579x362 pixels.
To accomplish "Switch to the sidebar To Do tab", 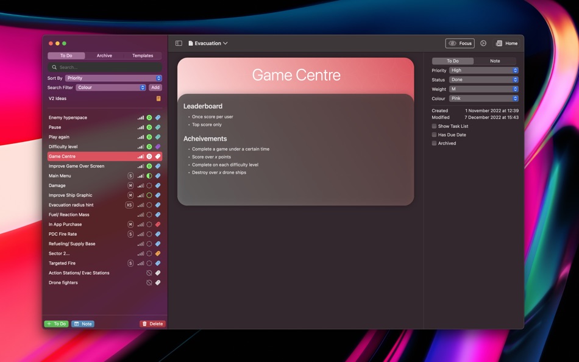I will (66, 55).
